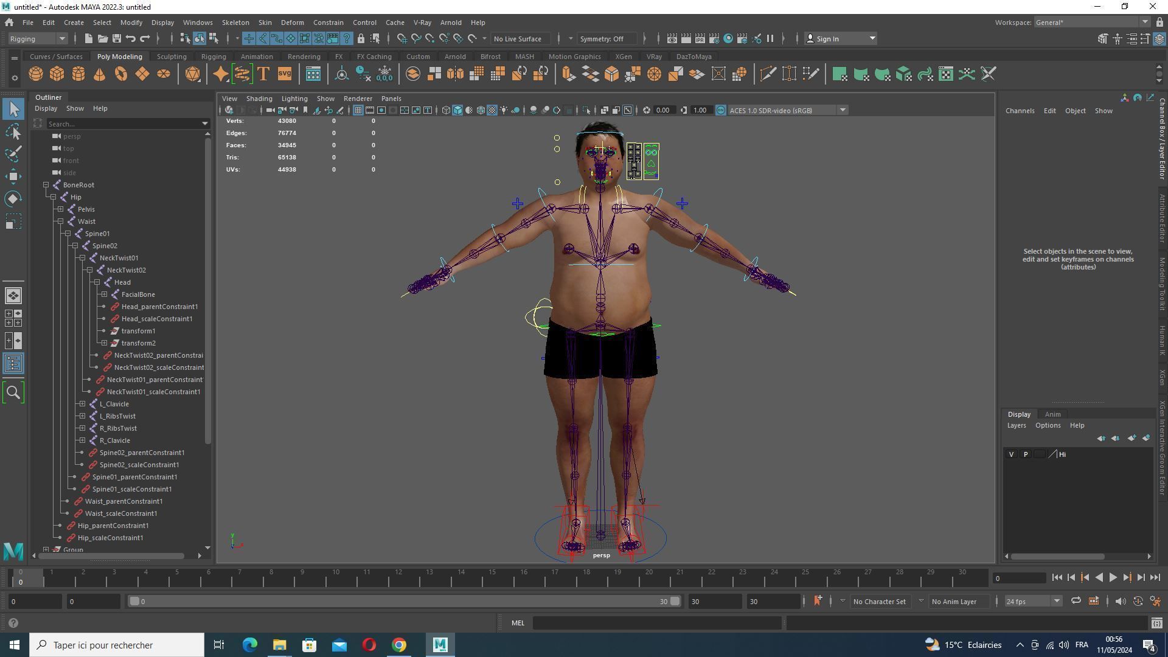The height and width of the screenshot is (657, 1168).
Task: Expand the FacialBone node in Outliner
Action: point(105,294)
